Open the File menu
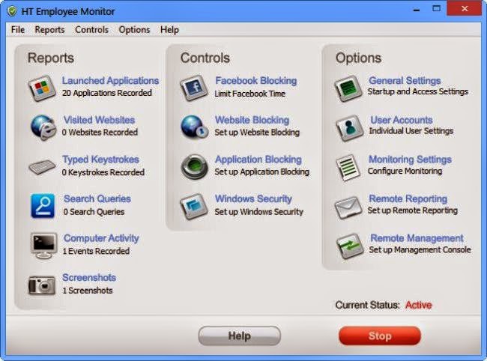The width and height of the screenshot is (487, 361). pos(18,30)
